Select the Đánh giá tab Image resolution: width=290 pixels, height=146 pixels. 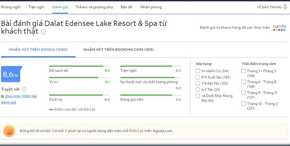pyautogui.click(x=60, y=7)
